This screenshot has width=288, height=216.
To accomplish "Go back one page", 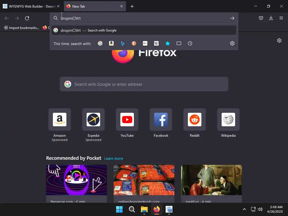I will [7, 18].
